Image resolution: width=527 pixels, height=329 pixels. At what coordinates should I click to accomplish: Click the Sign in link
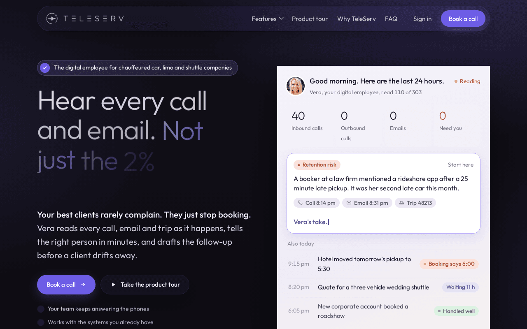click(422, 19)
